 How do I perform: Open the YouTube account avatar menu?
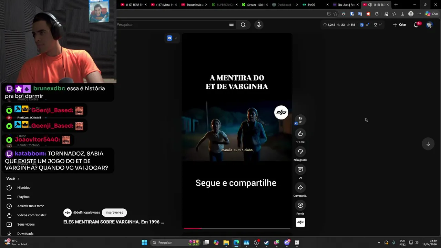click(x=429, y=25)
